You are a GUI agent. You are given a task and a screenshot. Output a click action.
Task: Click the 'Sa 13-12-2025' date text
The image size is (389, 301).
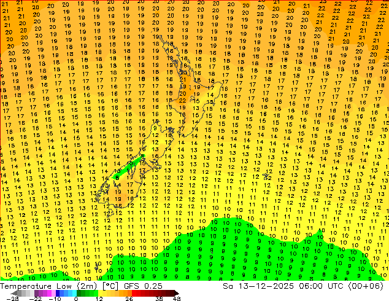(x=260, y=286)
